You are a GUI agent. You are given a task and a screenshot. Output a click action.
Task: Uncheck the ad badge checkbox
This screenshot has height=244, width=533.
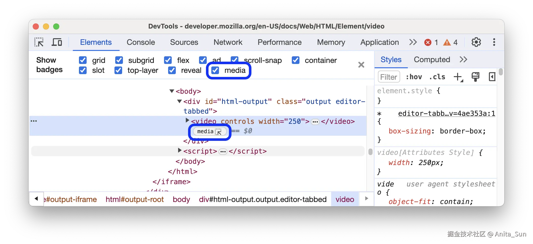click(203, 60)
